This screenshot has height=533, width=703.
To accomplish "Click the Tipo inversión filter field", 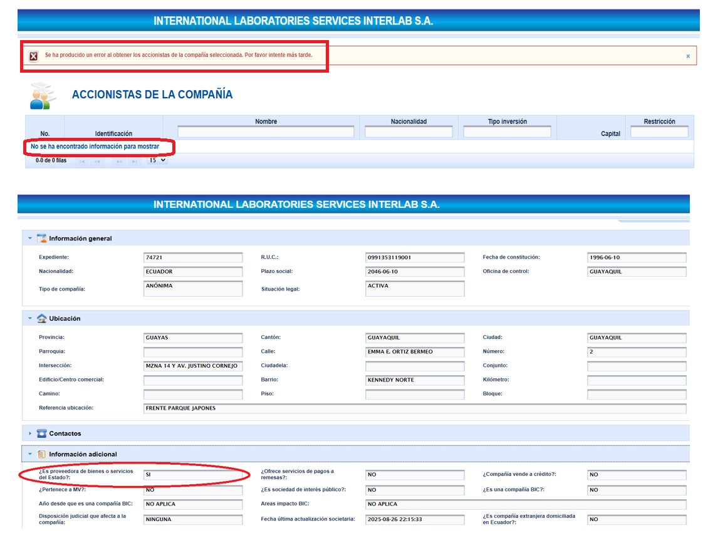I will coord(507,132).
